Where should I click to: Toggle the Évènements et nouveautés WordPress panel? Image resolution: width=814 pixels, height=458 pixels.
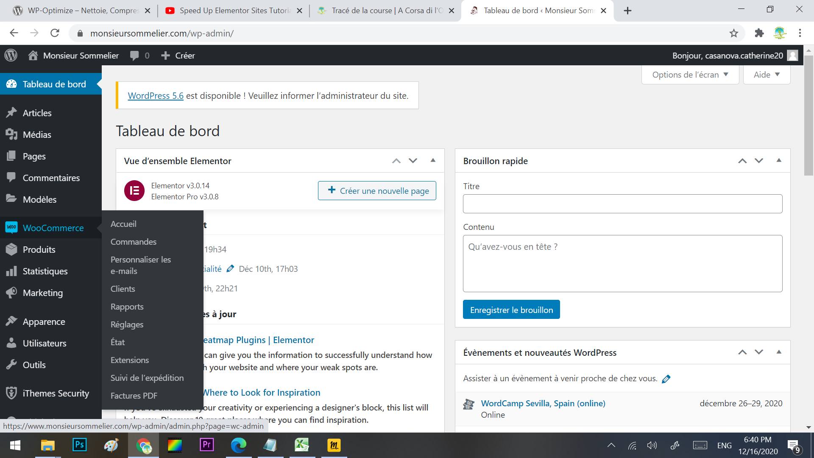click(x=779, y=352)
